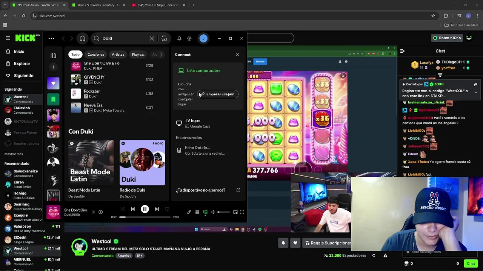Click Regala Suscripciones button
Screen dimensions: 483x271
click(x=328, y=243)
